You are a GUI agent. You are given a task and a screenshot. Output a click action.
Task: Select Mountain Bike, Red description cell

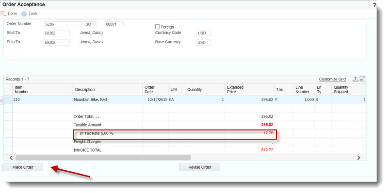click(108, 100)
